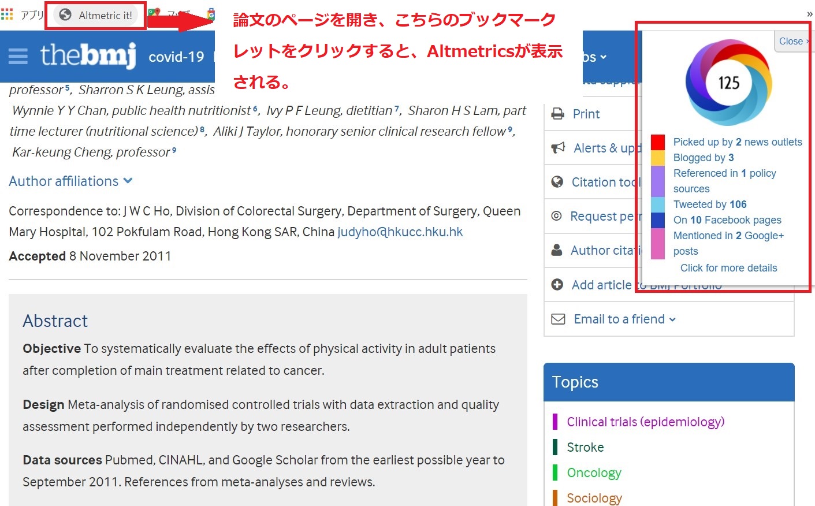Viewport: 815px width, 506px height.
Task: Click the Altmetric it! bookmarklet
Action: tap(96, 16)
